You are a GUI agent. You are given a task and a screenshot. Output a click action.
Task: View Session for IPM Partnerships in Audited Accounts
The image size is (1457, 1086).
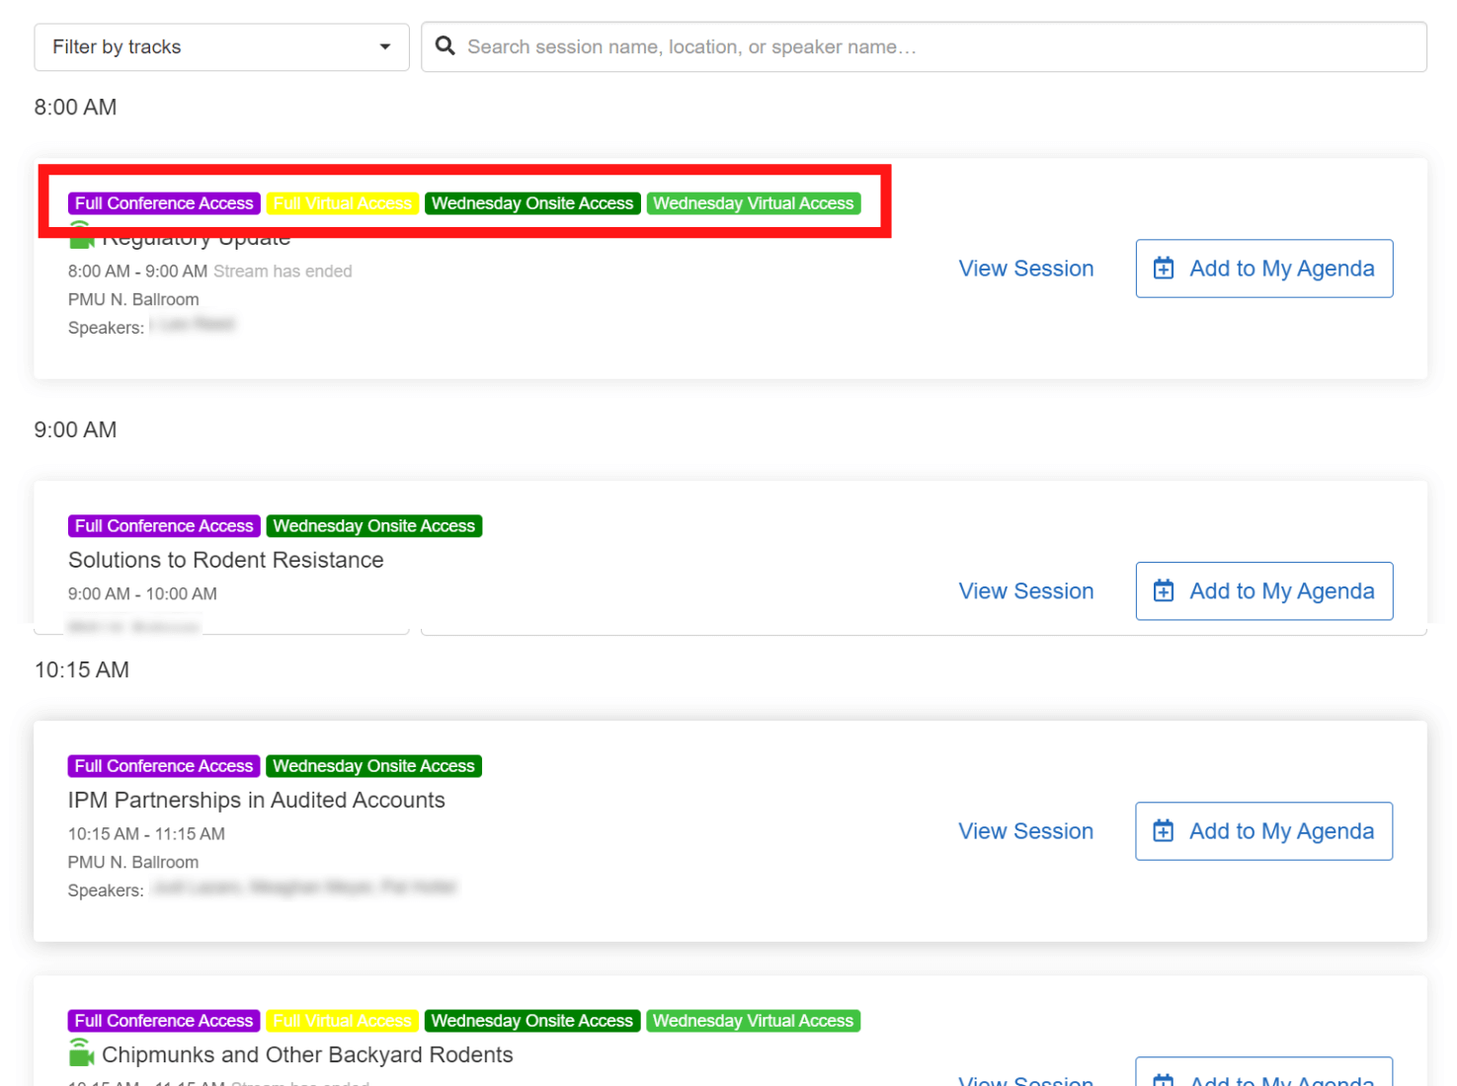(1025, 831)
